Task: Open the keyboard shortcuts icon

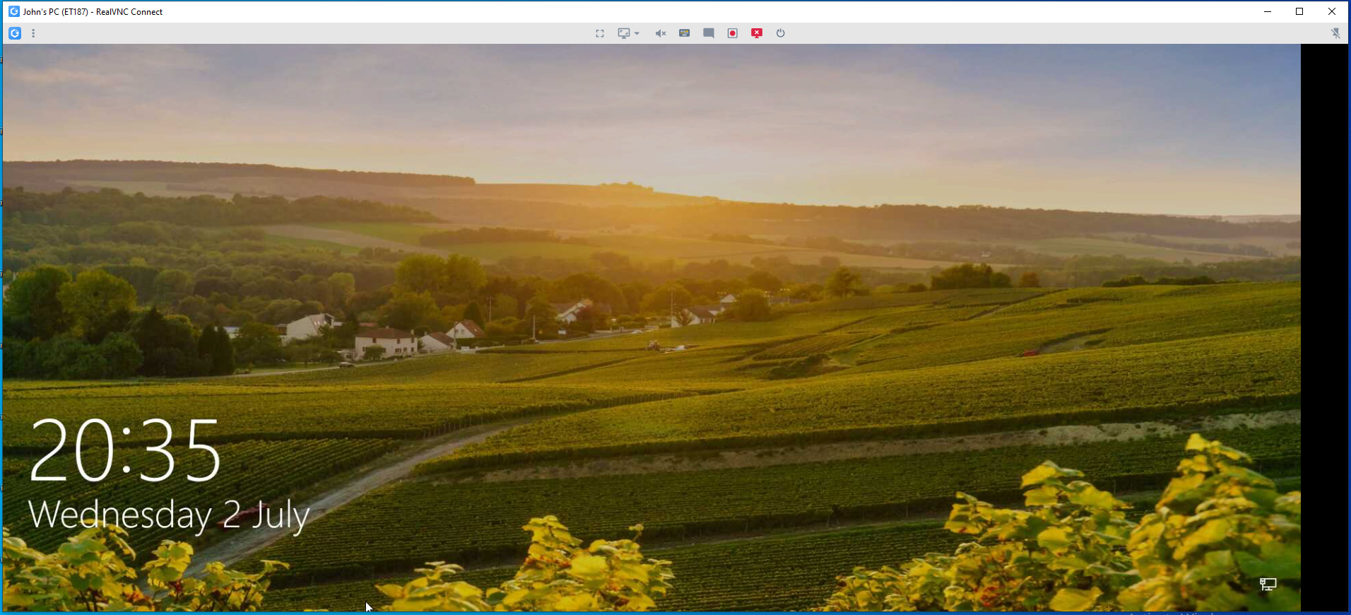Action: pos(685,33)
